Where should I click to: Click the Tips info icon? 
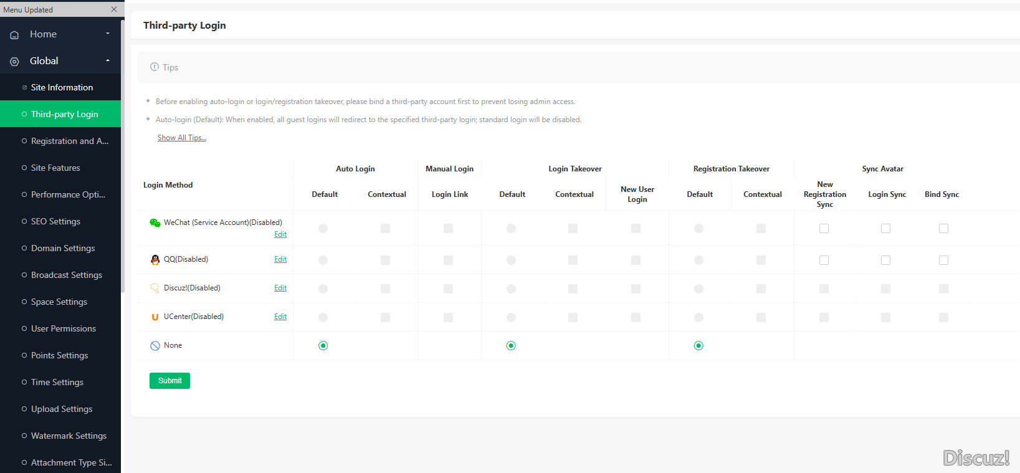(155, 67)
